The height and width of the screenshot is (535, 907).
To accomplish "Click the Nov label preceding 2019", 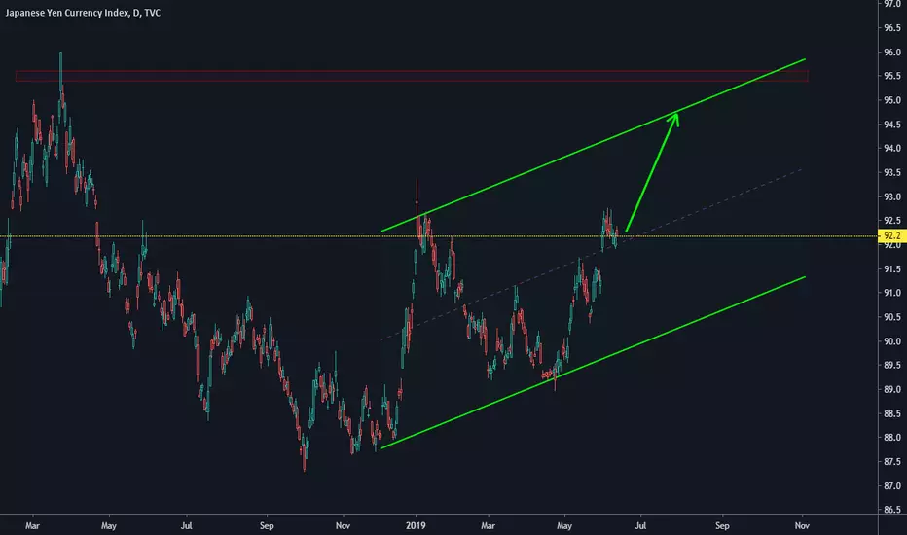I will coord(343,525).
